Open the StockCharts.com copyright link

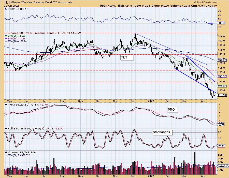pyautogui.click(x=206, y=2)
